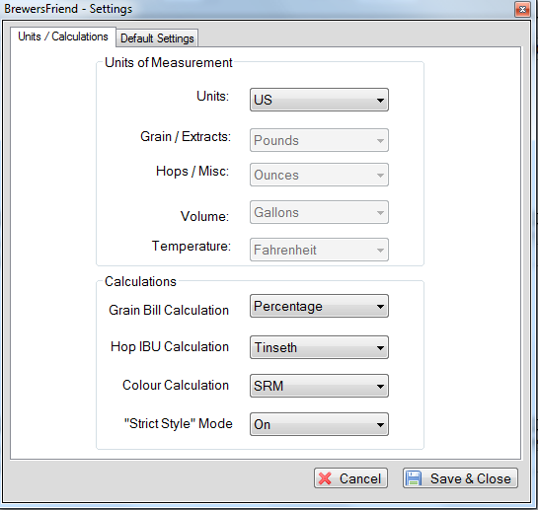538x510 pixels.
Task: Click the red X icon on Cancel
Action: [x=325, y=478]
